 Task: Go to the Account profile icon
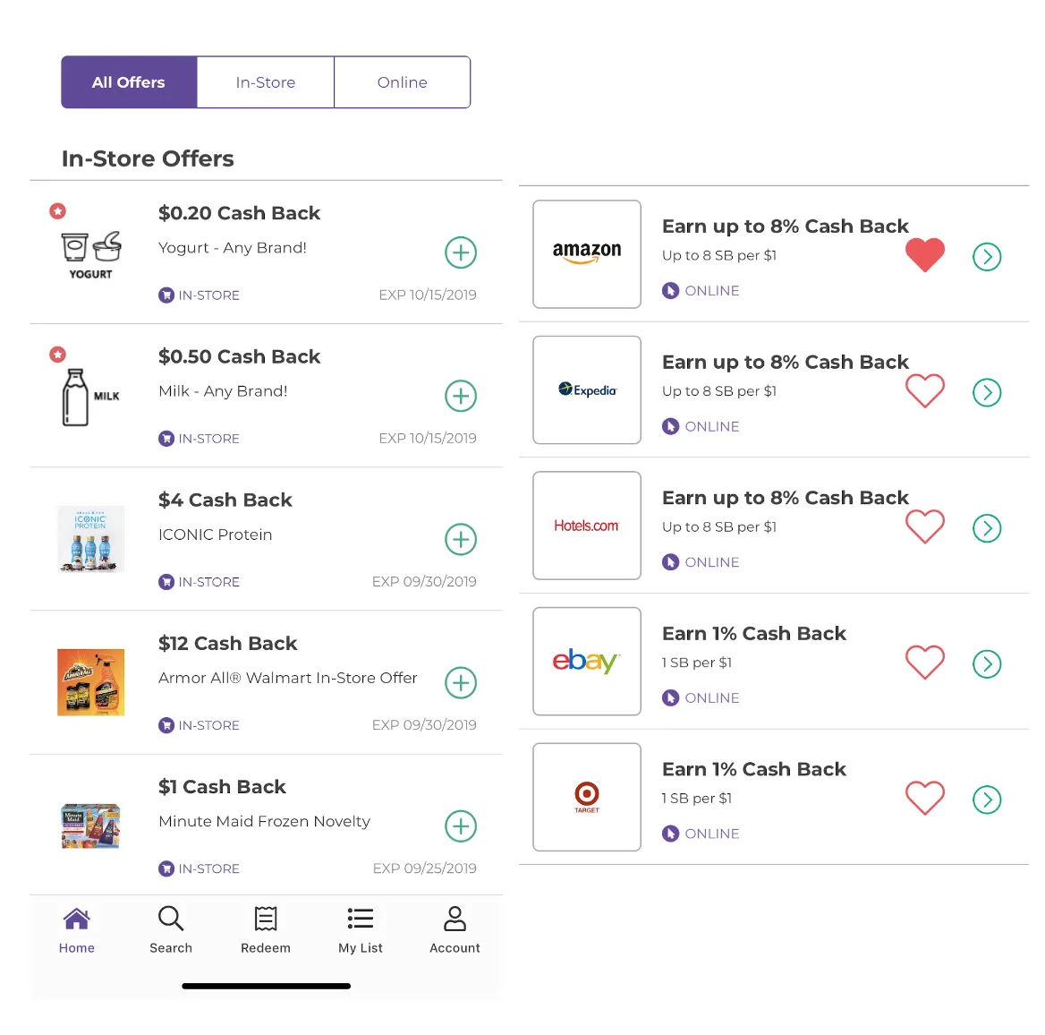click(x=455, y=919)
